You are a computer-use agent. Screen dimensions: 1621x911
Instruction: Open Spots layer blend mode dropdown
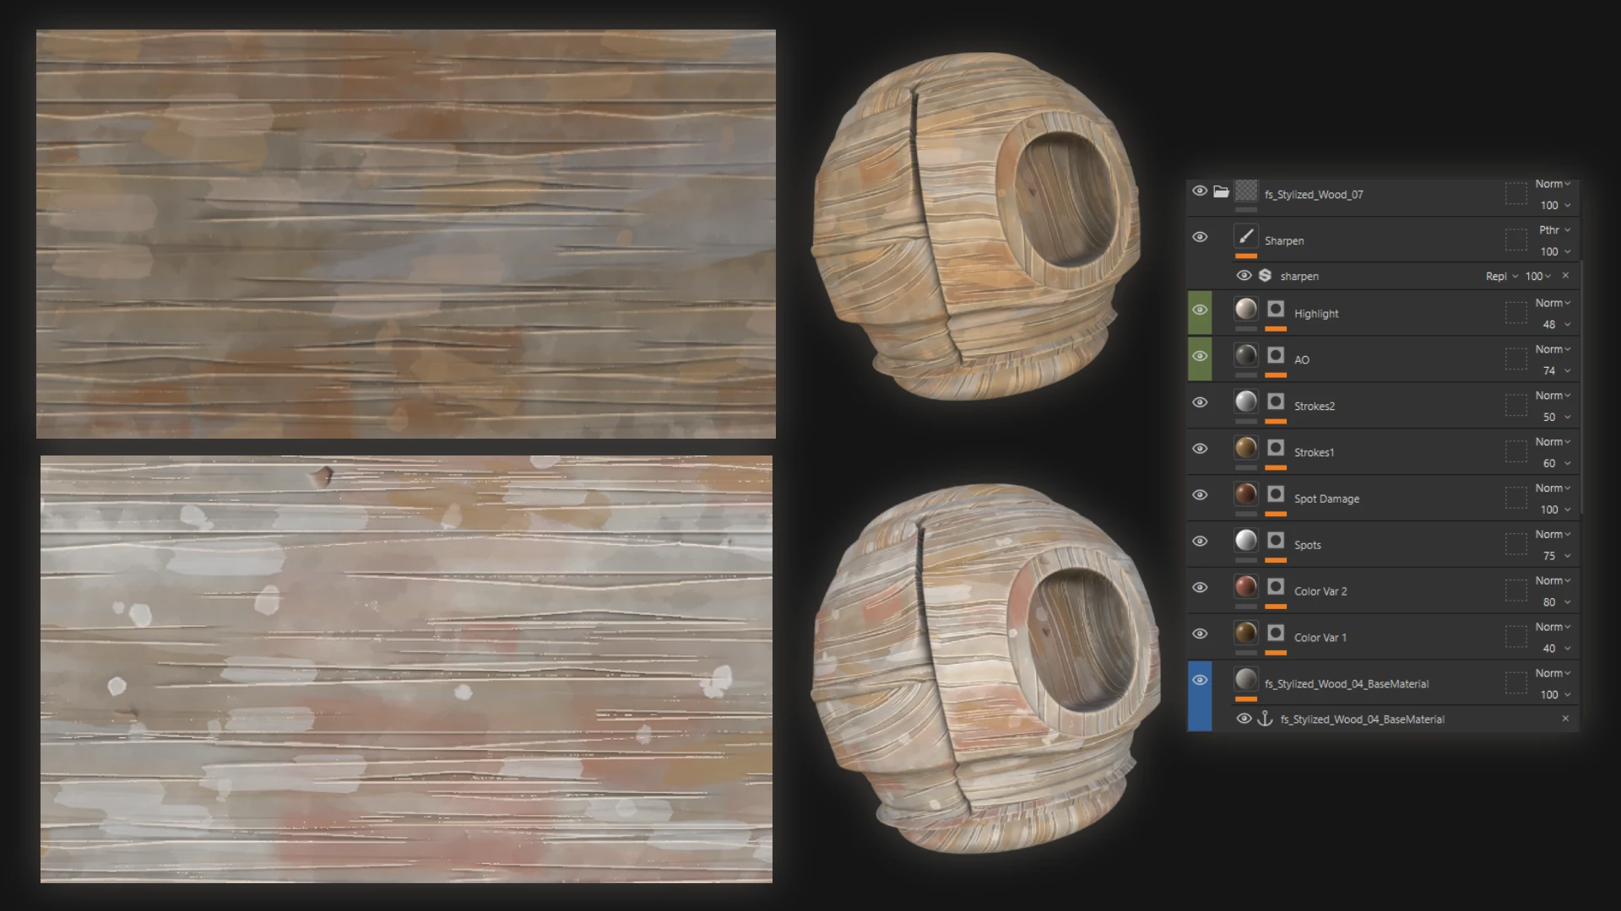click(x=1553, y=535)
